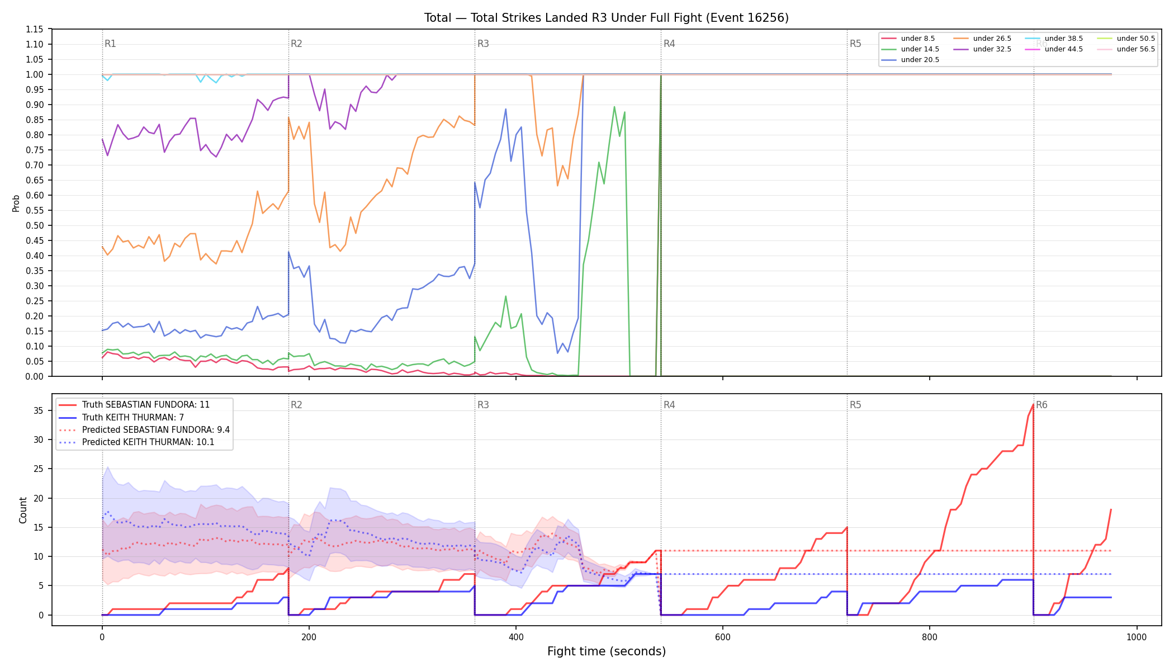Click the 'Fight time (seconds)' axis label
The image size is (1174, 671).
tap(607, 651)
